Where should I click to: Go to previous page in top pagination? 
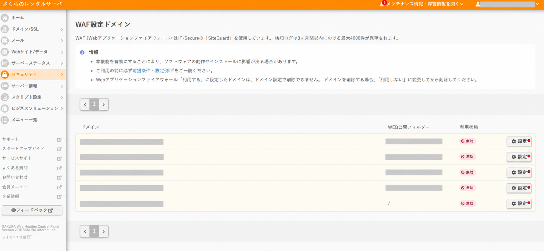click(85, 104)
